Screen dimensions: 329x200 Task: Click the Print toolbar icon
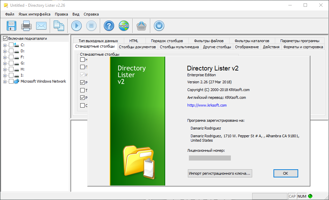tap(26, 26)
